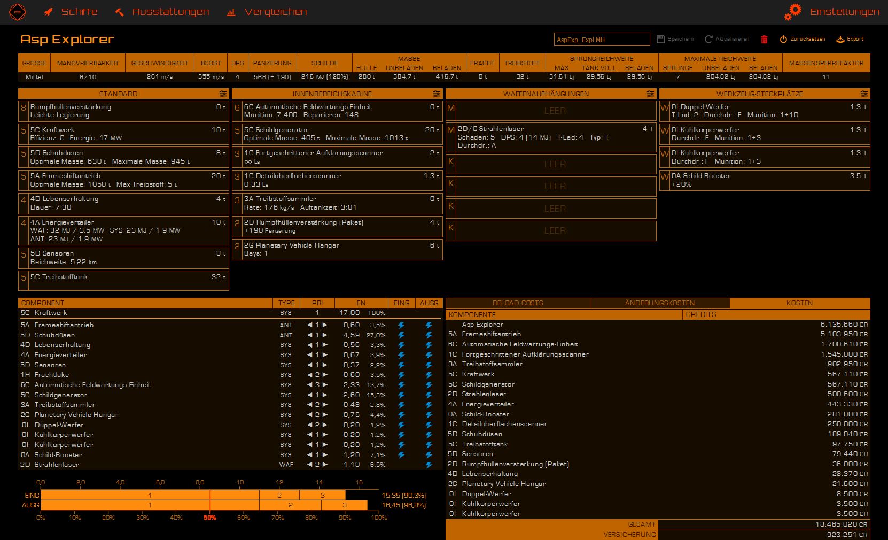Click the Export download icon
Viewport: 888px width, 540px height.
point(840,39)
